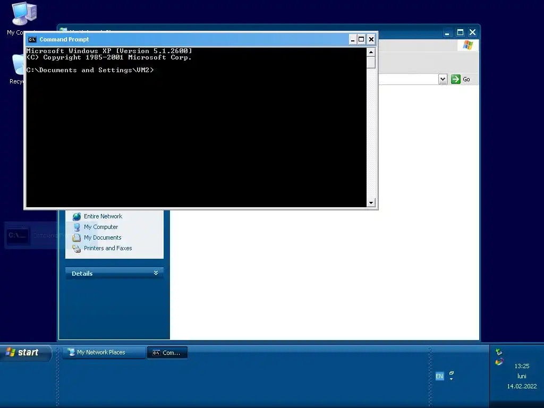Open the EN language indicator

[x=439, y=376]
